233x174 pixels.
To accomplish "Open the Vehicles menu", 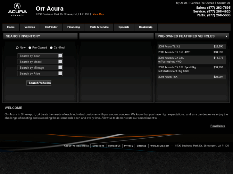I will pos(30,27).
